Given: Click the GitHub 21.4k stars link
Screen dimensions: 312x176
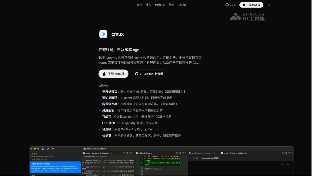Looking at the screenshot, I should [231, 5].
